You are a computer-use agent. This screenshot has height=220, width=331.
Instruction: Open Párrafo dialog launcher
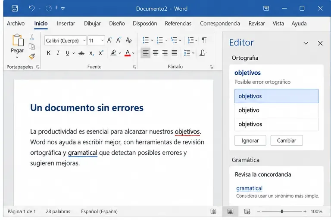click(x=211, y=67)
